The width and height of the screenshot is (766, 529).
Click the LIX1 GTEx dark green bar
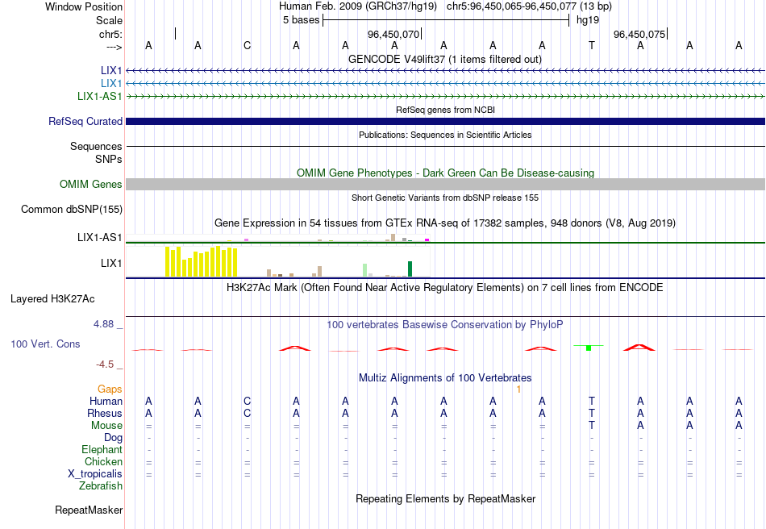(410, 269)
